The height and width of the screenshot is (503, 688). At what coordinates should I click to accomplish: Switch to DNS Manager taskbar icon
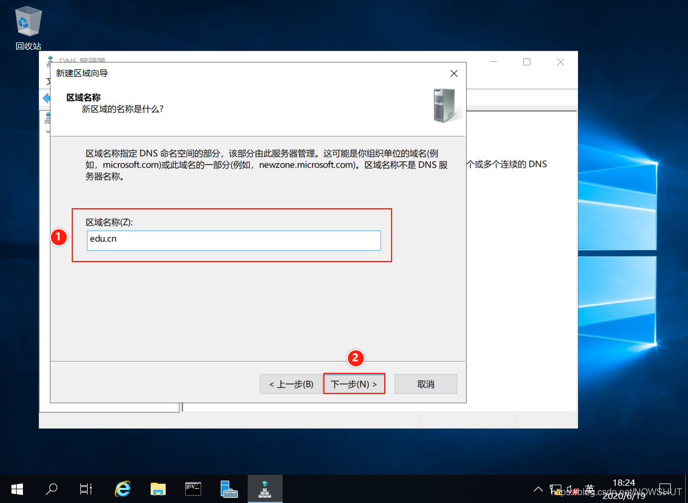[265, 489]
